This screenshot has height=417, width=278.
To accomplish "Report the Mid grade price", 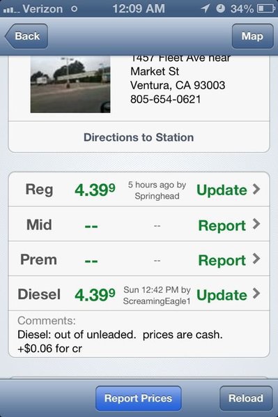I will (x=222, y=225).
